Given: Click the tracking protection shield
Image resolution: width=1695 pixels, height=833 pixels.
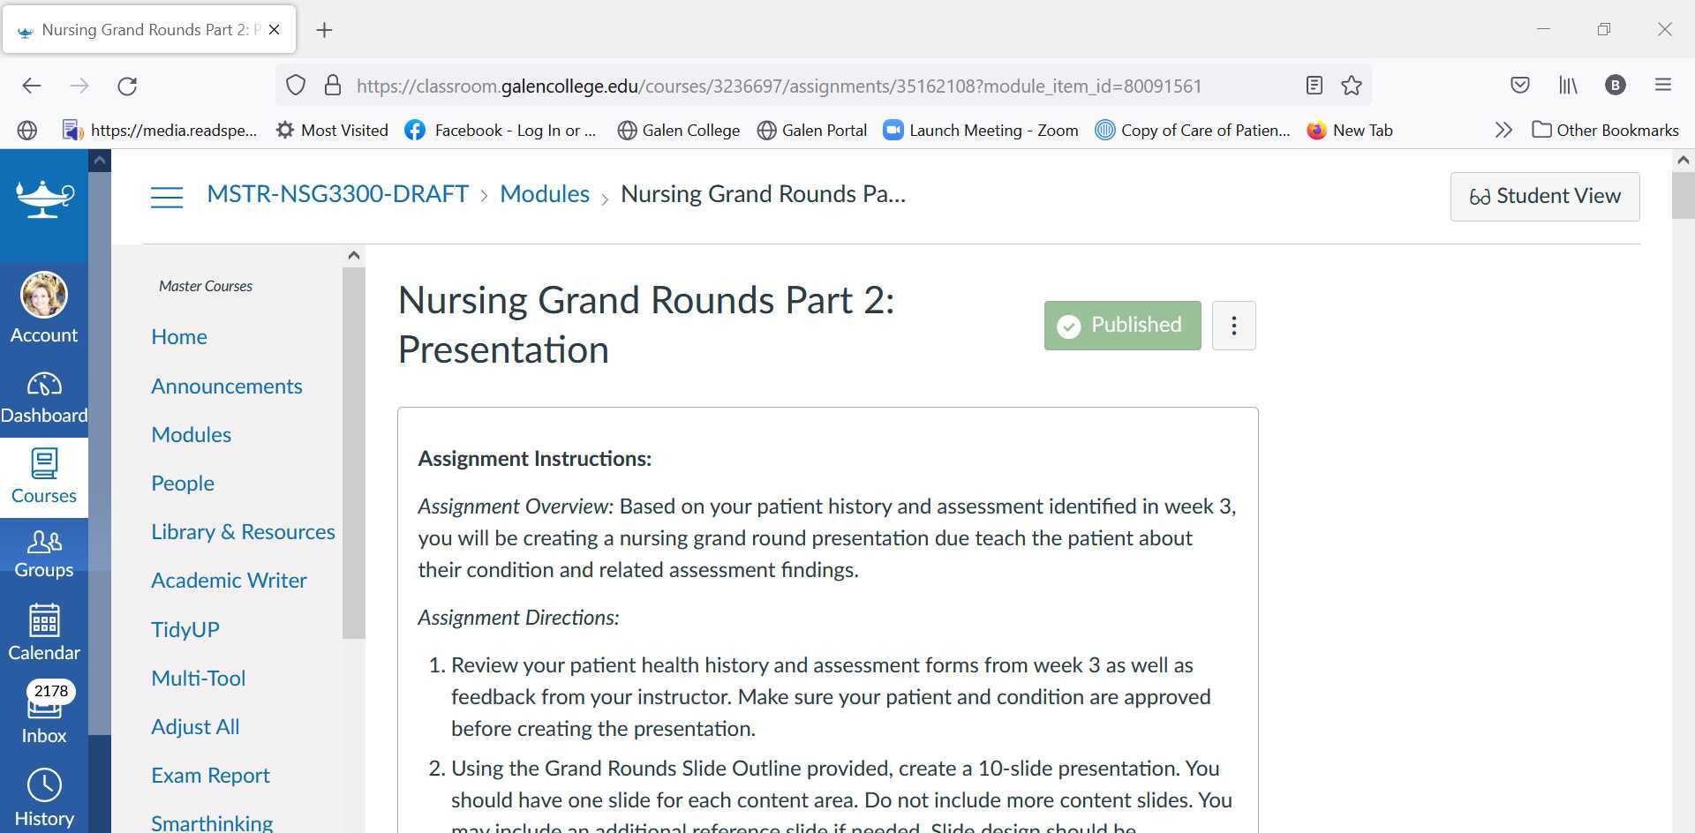Looking at the screenshot, I should click(x=296, y=85).
